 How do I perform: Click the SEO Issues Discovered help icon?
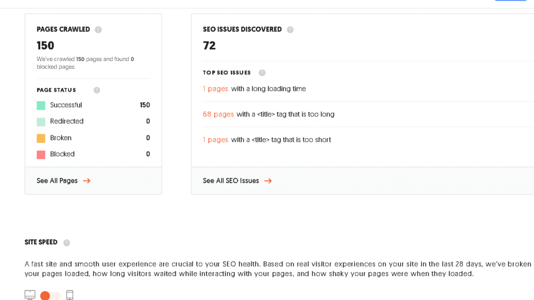290,29
